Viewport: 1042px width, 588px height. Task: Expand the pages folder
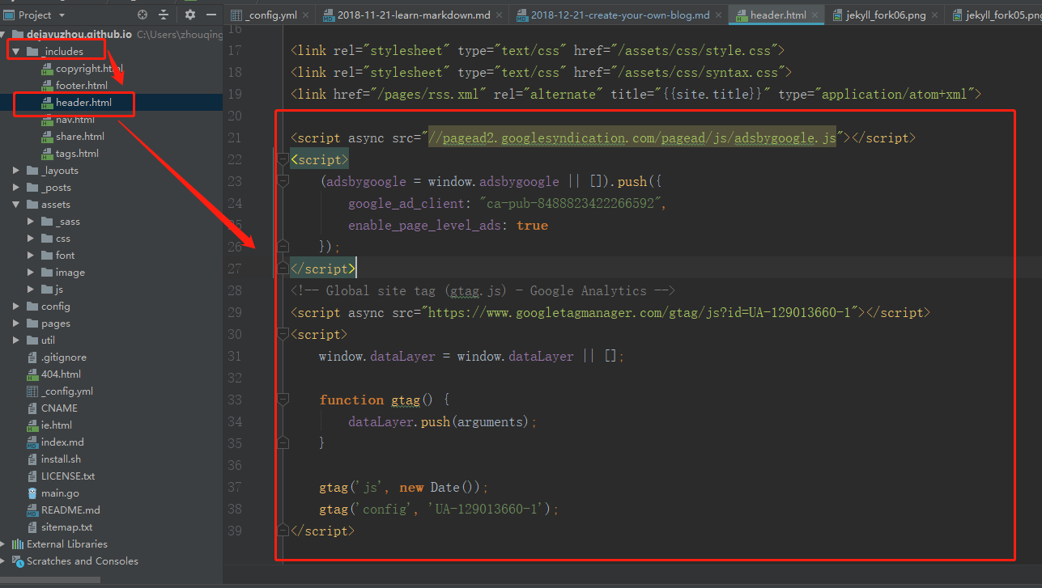(16, 324)
